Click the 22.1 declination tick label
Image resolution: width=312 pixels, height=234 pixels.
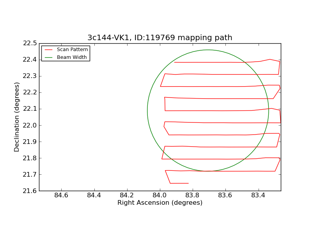pyautogui.click(x=30, y=109)
